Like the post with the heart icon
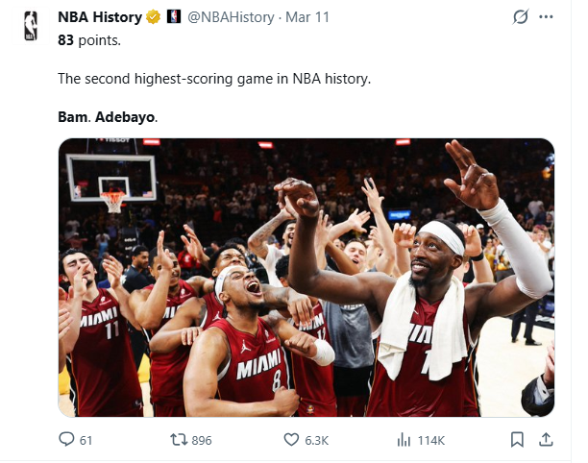This screenshot has width=588, height=463. pyautogui.click(x=292, y=440)
